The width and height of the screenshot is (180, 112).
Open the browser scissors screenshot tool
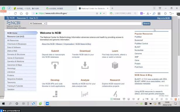pos(148,13)
